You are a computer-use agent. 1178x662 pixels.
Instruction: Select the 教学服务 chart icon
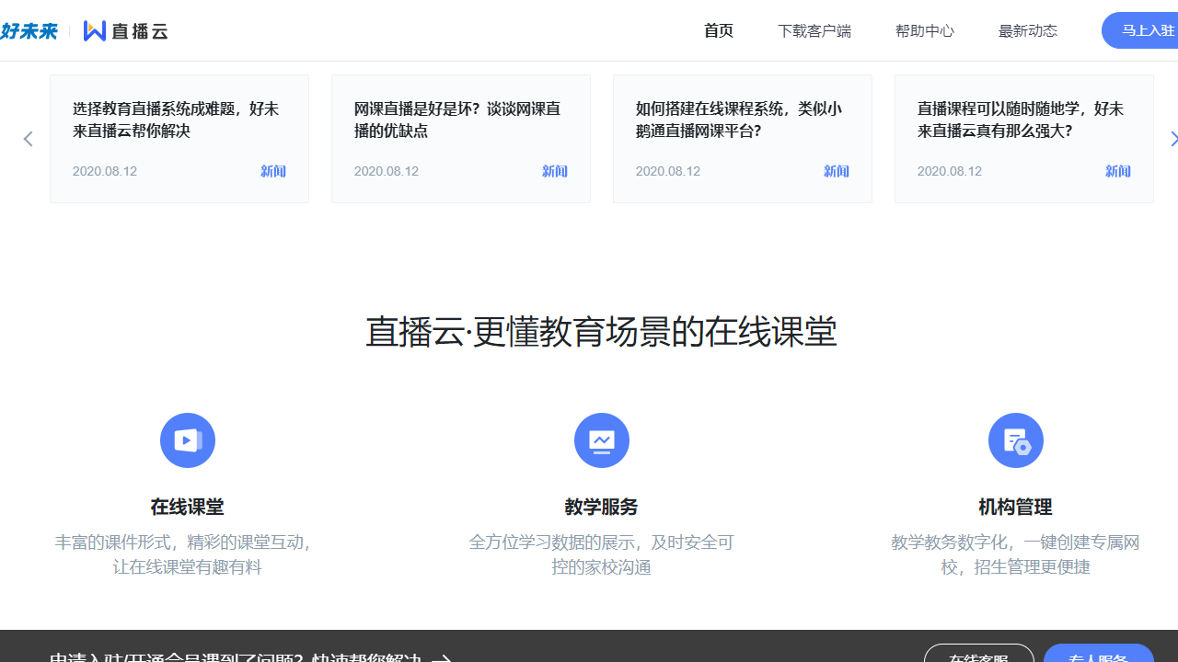[601, 440]
